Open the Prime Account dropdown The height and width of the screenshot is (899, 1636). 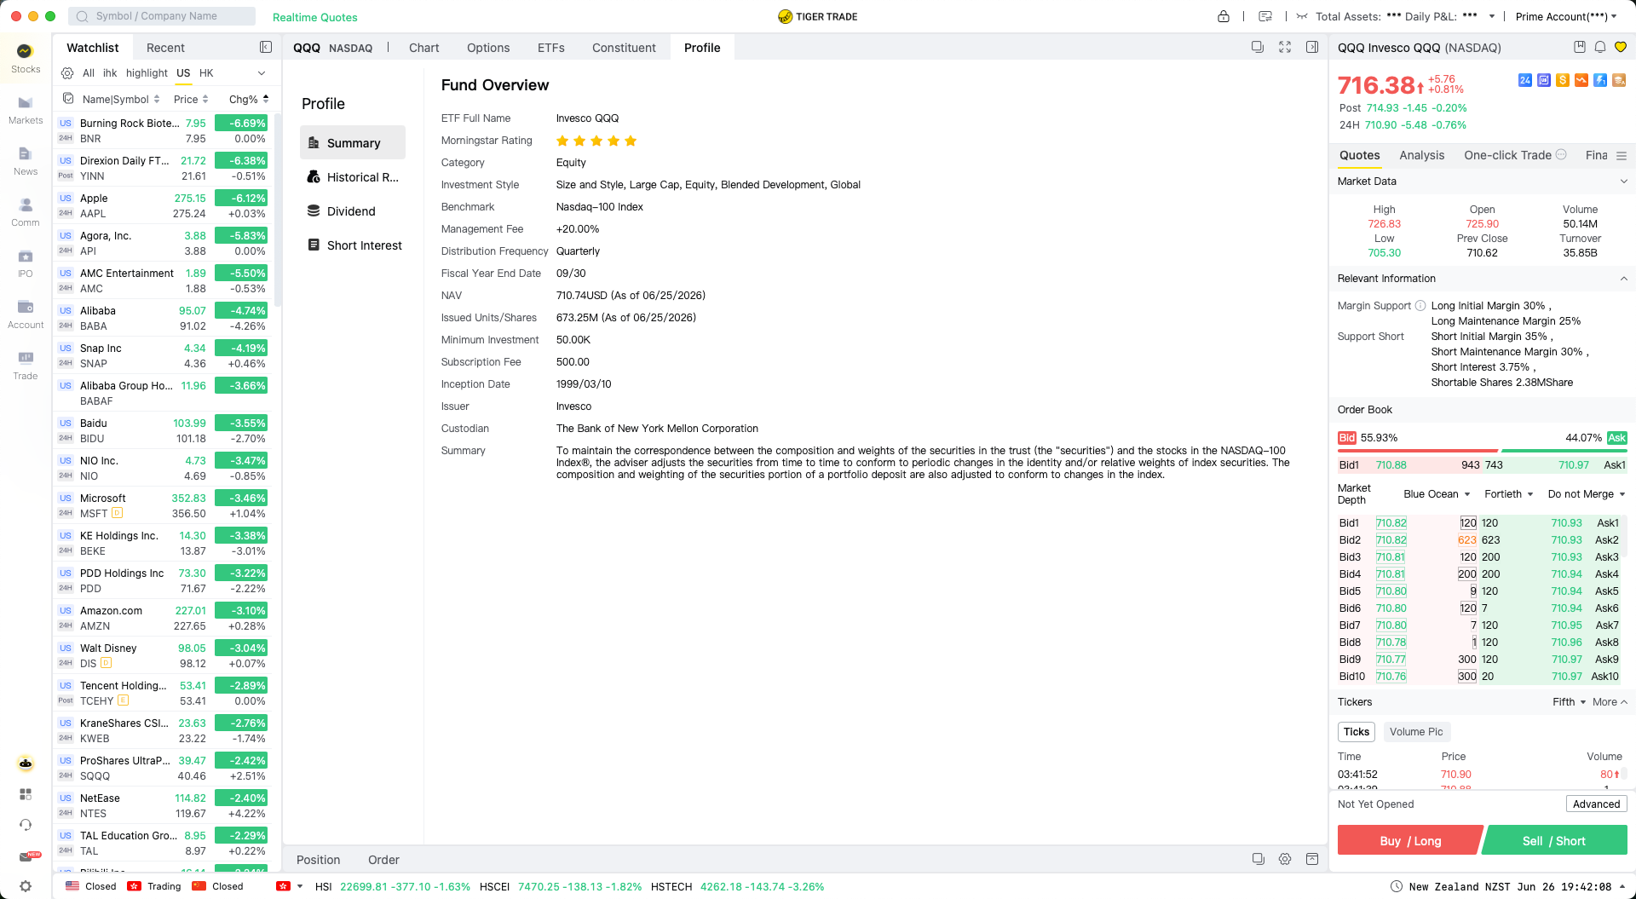tap(1566, 16)
